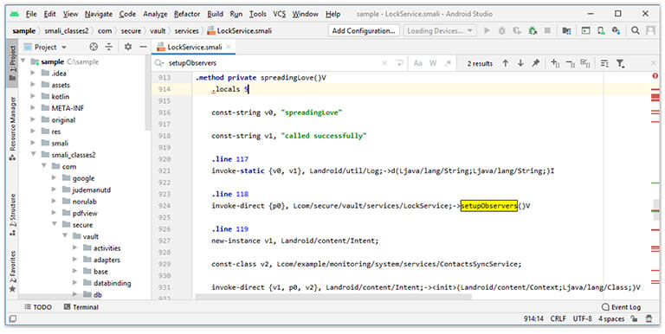The image size is (665, 334).
Task: Expand the activities folder
Action: click(x=75, y=248)
